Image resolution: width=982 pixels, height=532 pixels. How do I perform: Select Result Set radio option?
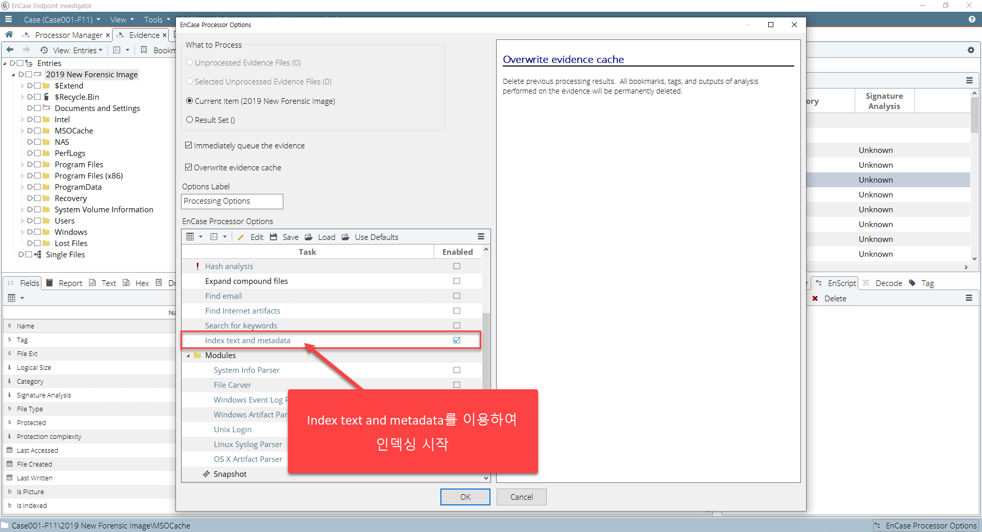[x=190, y=120]
